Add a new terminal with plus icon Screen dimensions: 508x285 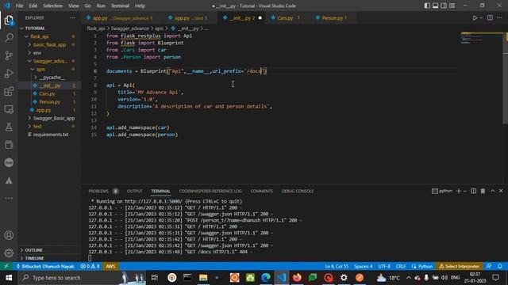click(459, 191)
